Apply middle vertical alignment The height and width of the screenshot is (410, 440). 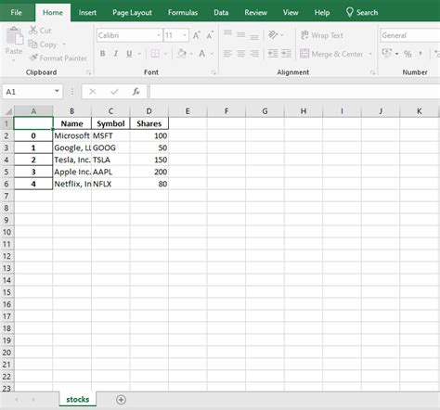click(x=241, y=35)
